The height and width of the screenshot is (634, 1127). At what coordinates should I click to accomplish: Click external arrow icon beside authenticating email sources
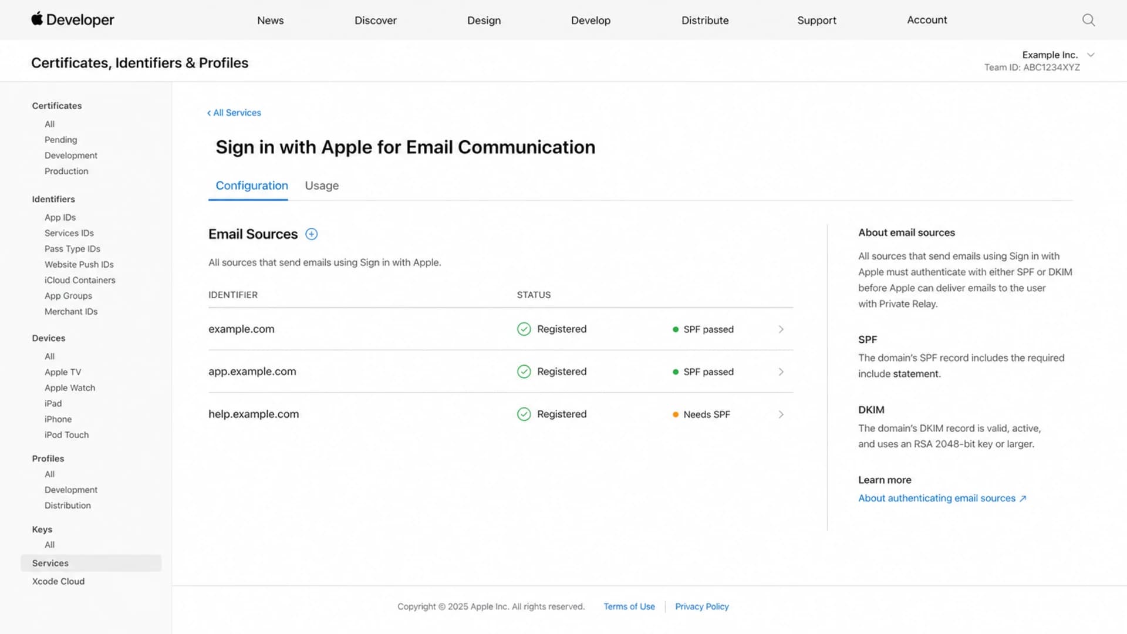(1023, 498)
